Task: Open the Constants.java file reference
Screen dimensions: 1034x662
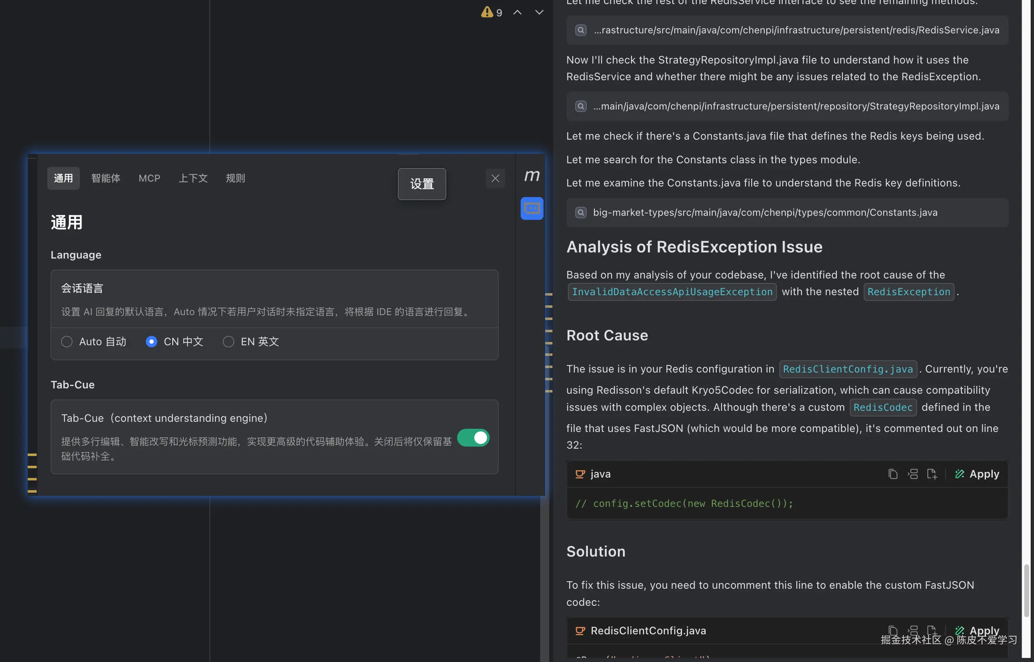Action: 765,213
